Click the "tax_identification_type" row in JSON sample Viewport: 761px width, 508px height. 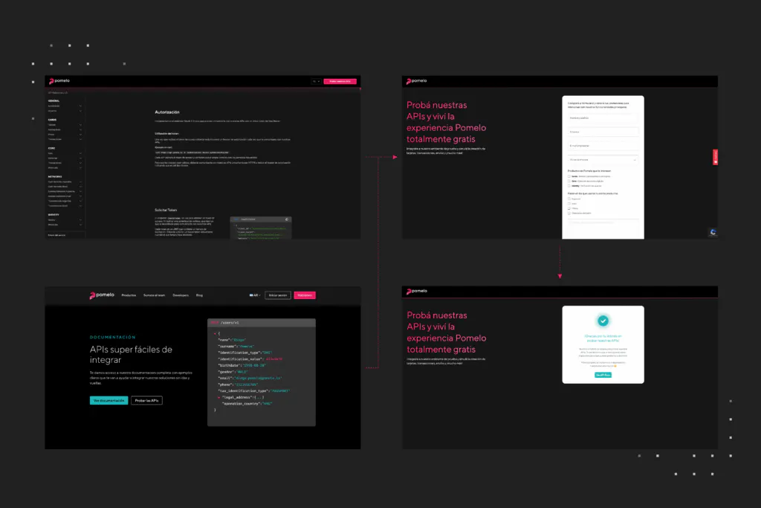click(254, 391)
